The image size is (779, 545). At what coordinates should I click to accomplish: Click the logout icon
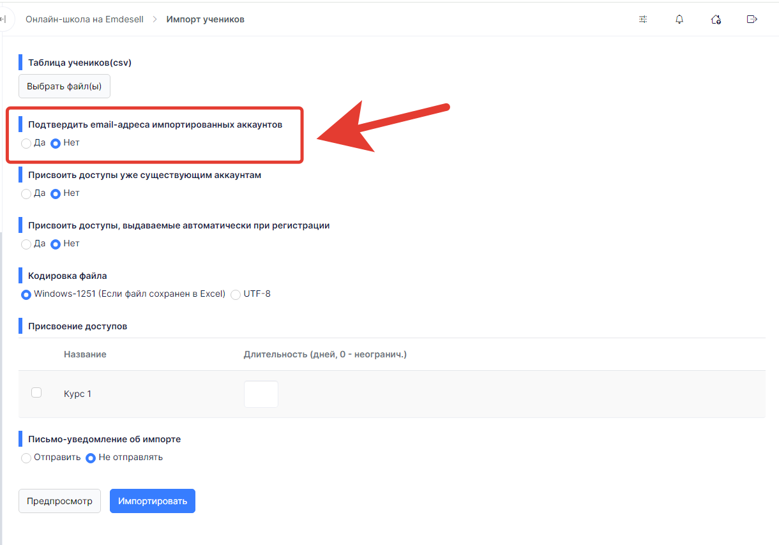pos(752,19)
